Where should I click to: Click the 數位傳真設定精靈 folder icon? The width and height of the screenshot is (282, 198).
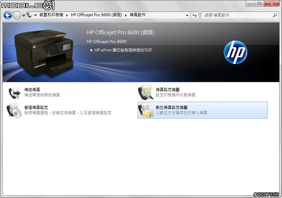click(x=146, y=110)
